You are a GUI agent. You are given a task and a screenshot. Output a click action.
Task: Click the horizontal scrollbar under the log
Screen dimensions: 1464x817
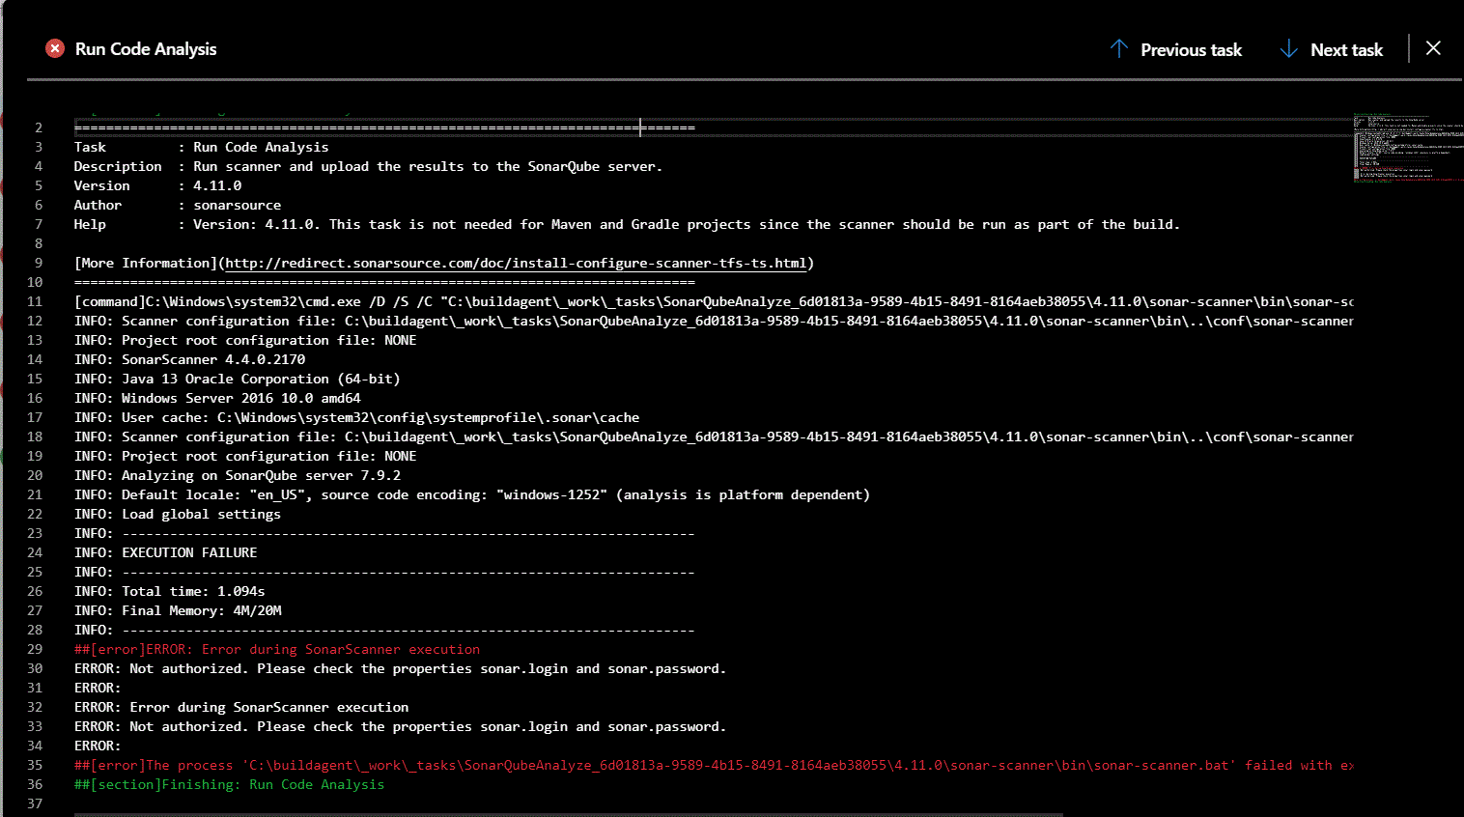pyautogui.click(x=568, y=814)
